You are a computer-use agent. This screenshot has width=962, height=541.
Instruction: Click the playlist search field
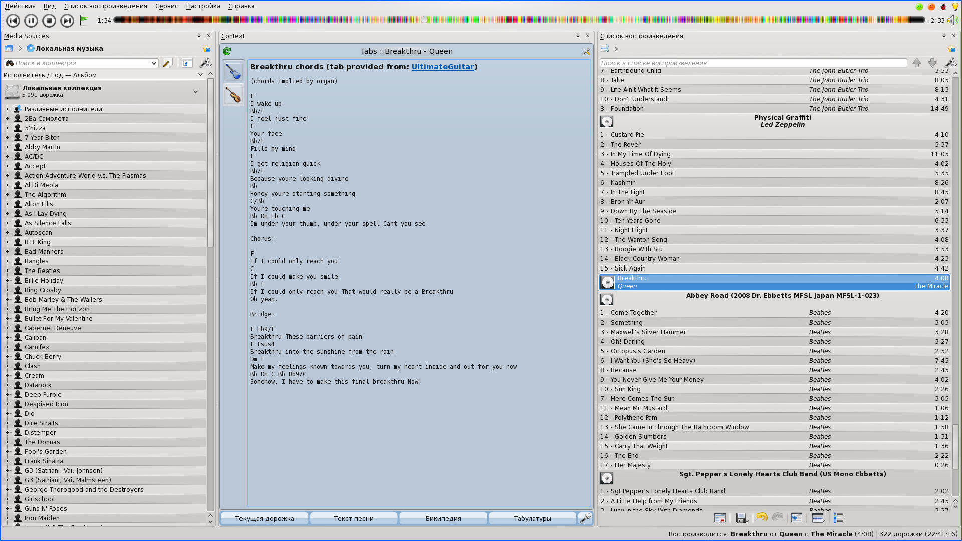[x=753, y=63]
